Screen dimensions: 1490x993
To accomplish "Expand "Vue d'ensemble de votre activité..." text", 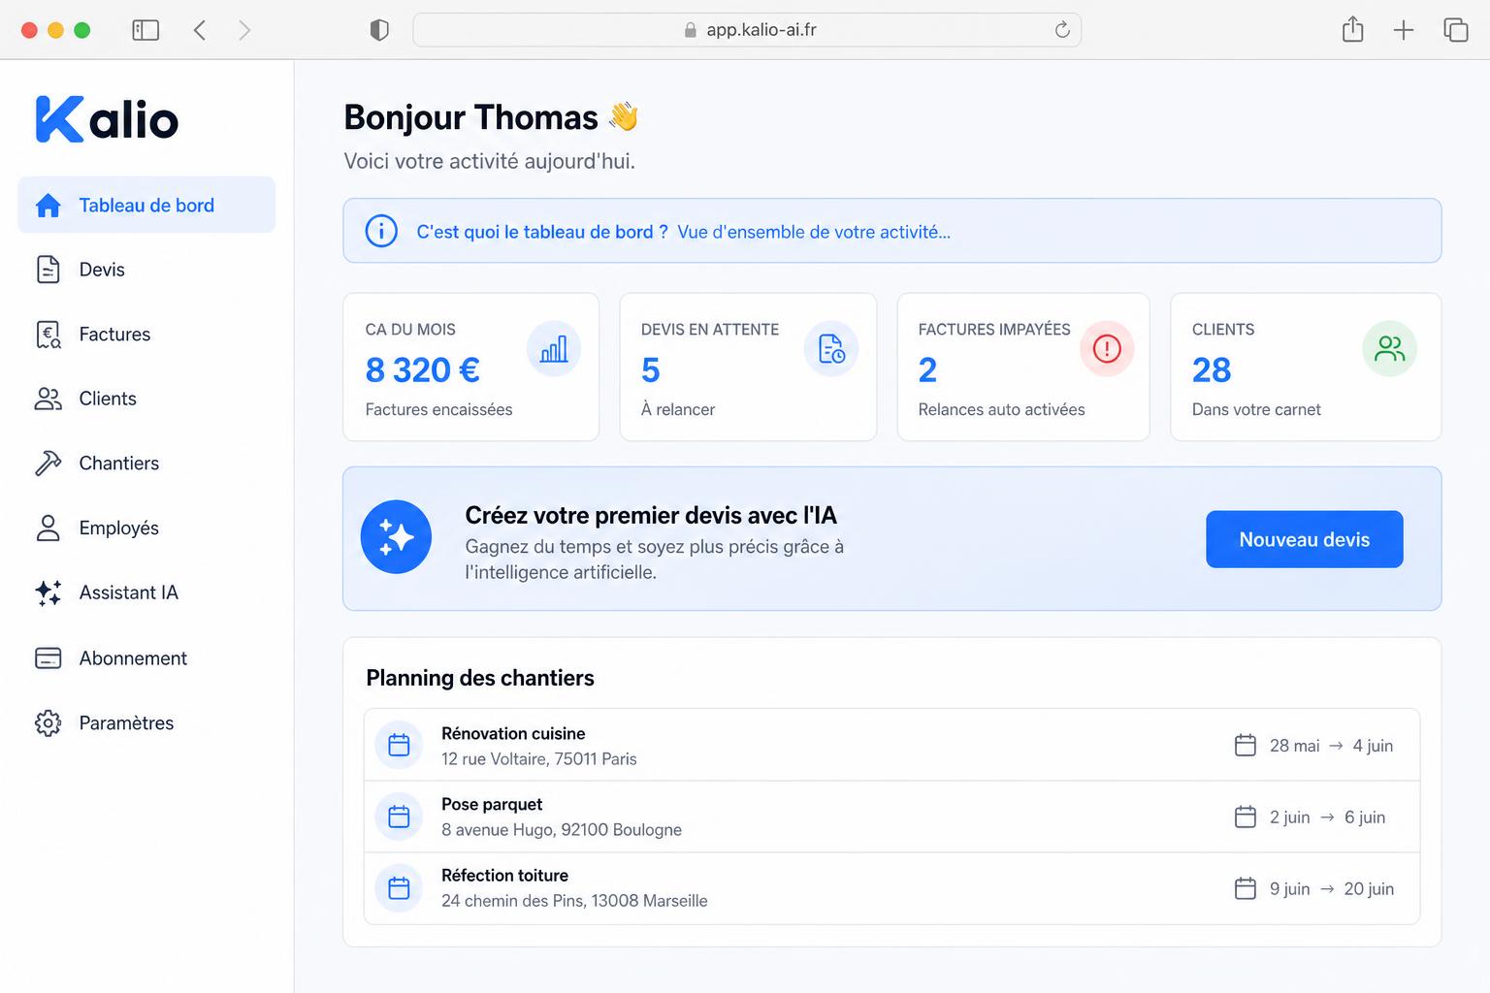I will pyautogui.click(x=814, y=232).
